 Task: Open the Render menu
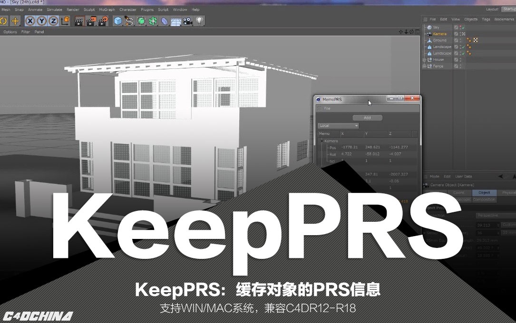73,9
